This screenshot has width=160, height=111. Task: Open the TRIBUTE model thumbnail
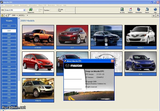click(x=38, y=90)
